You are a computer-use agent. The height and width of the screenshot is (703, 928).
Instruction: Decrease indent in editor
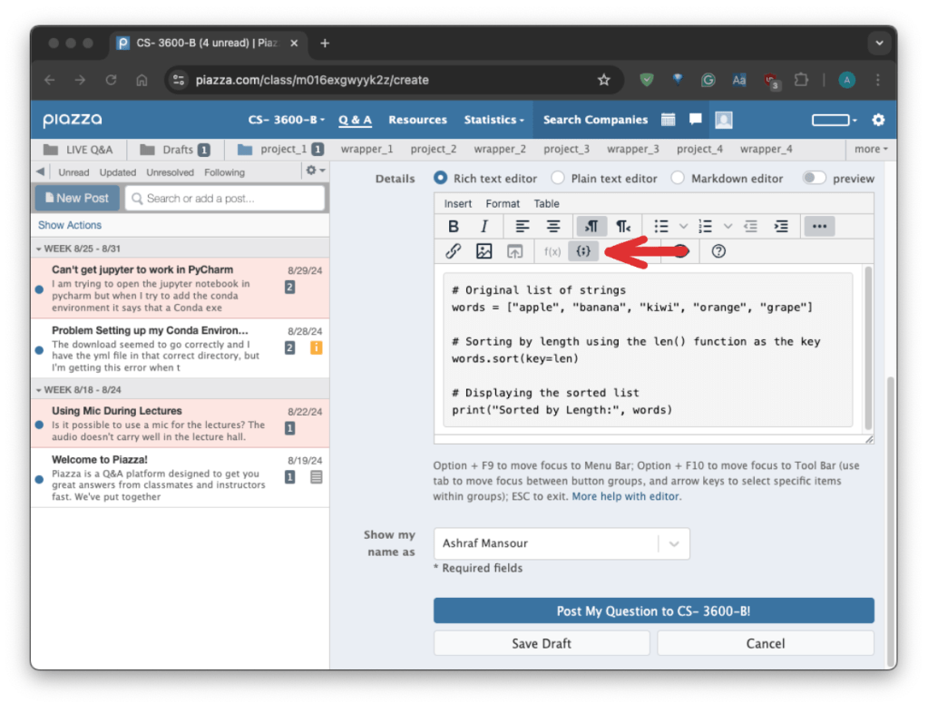[750, 226]
